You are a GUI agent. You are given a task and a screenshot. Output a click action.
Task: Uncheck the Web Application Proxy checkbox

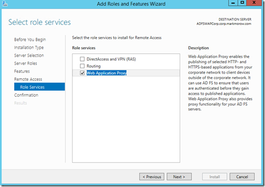[x=82, y=73]
